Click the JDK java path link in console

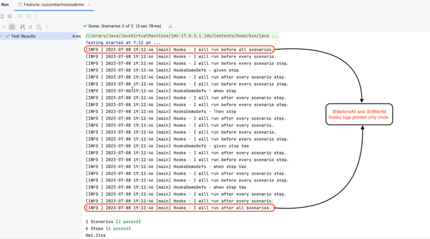[x=179, y=36]
